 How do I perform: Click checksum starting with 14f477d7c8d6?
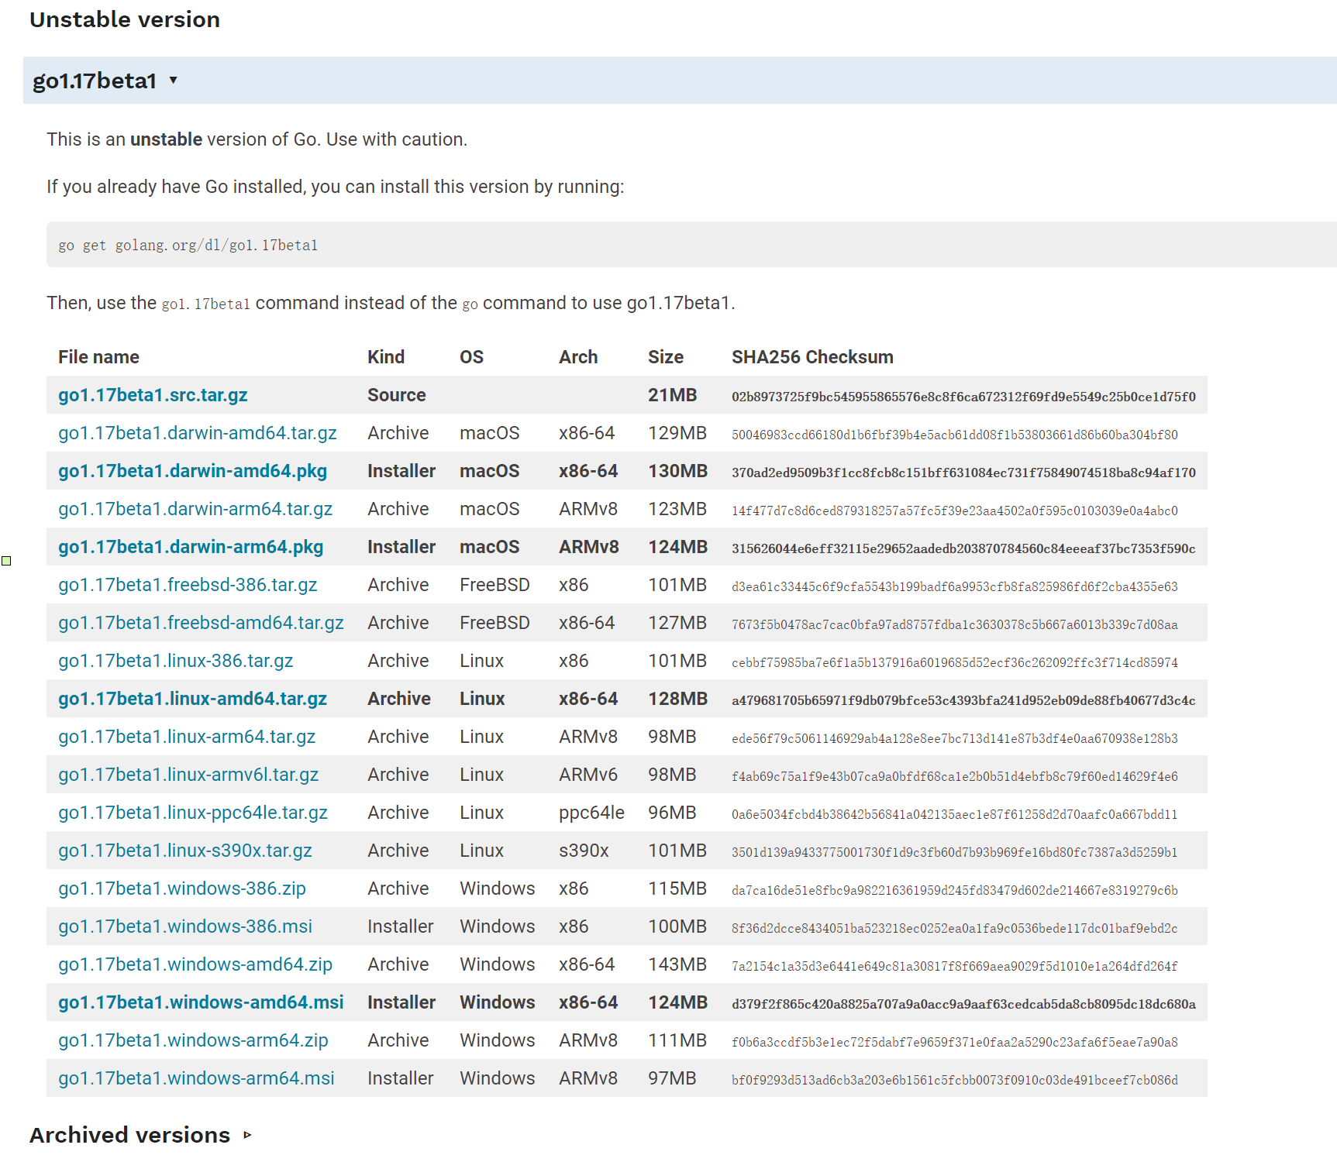coord(955,511)
